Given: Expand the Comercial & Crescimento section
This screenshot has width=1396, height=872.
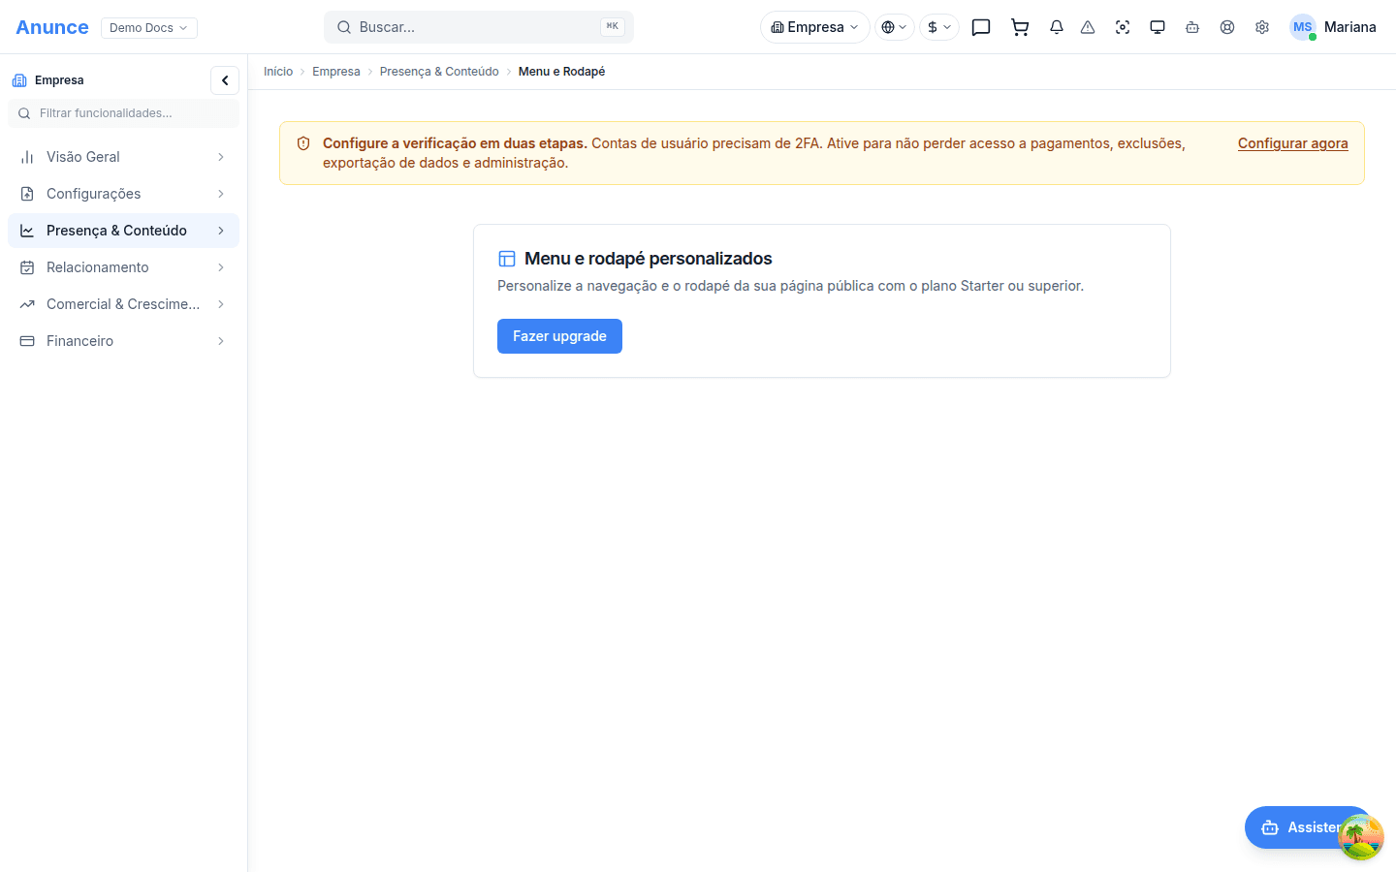Looking at the screenshot, I should (123, 304).
